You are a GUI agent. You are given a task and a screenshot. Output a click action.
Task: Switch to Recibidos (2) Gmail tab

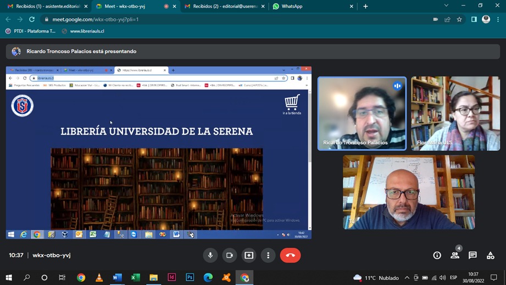(x=224, y=7)
